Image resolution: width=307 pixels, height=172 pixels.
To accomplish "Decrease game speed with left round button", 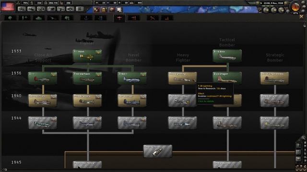I will tap(258, 3).
